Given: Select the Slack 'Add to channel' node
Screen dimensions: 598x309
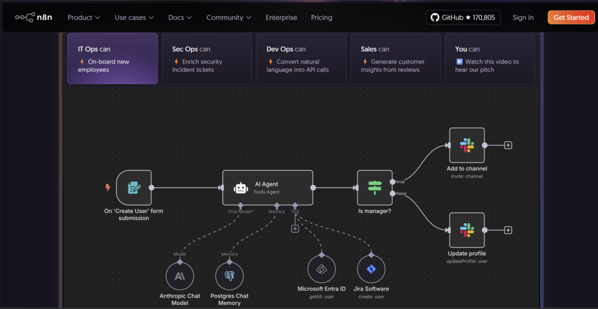Looking at the screenshot, I should [x=467, y=145].
